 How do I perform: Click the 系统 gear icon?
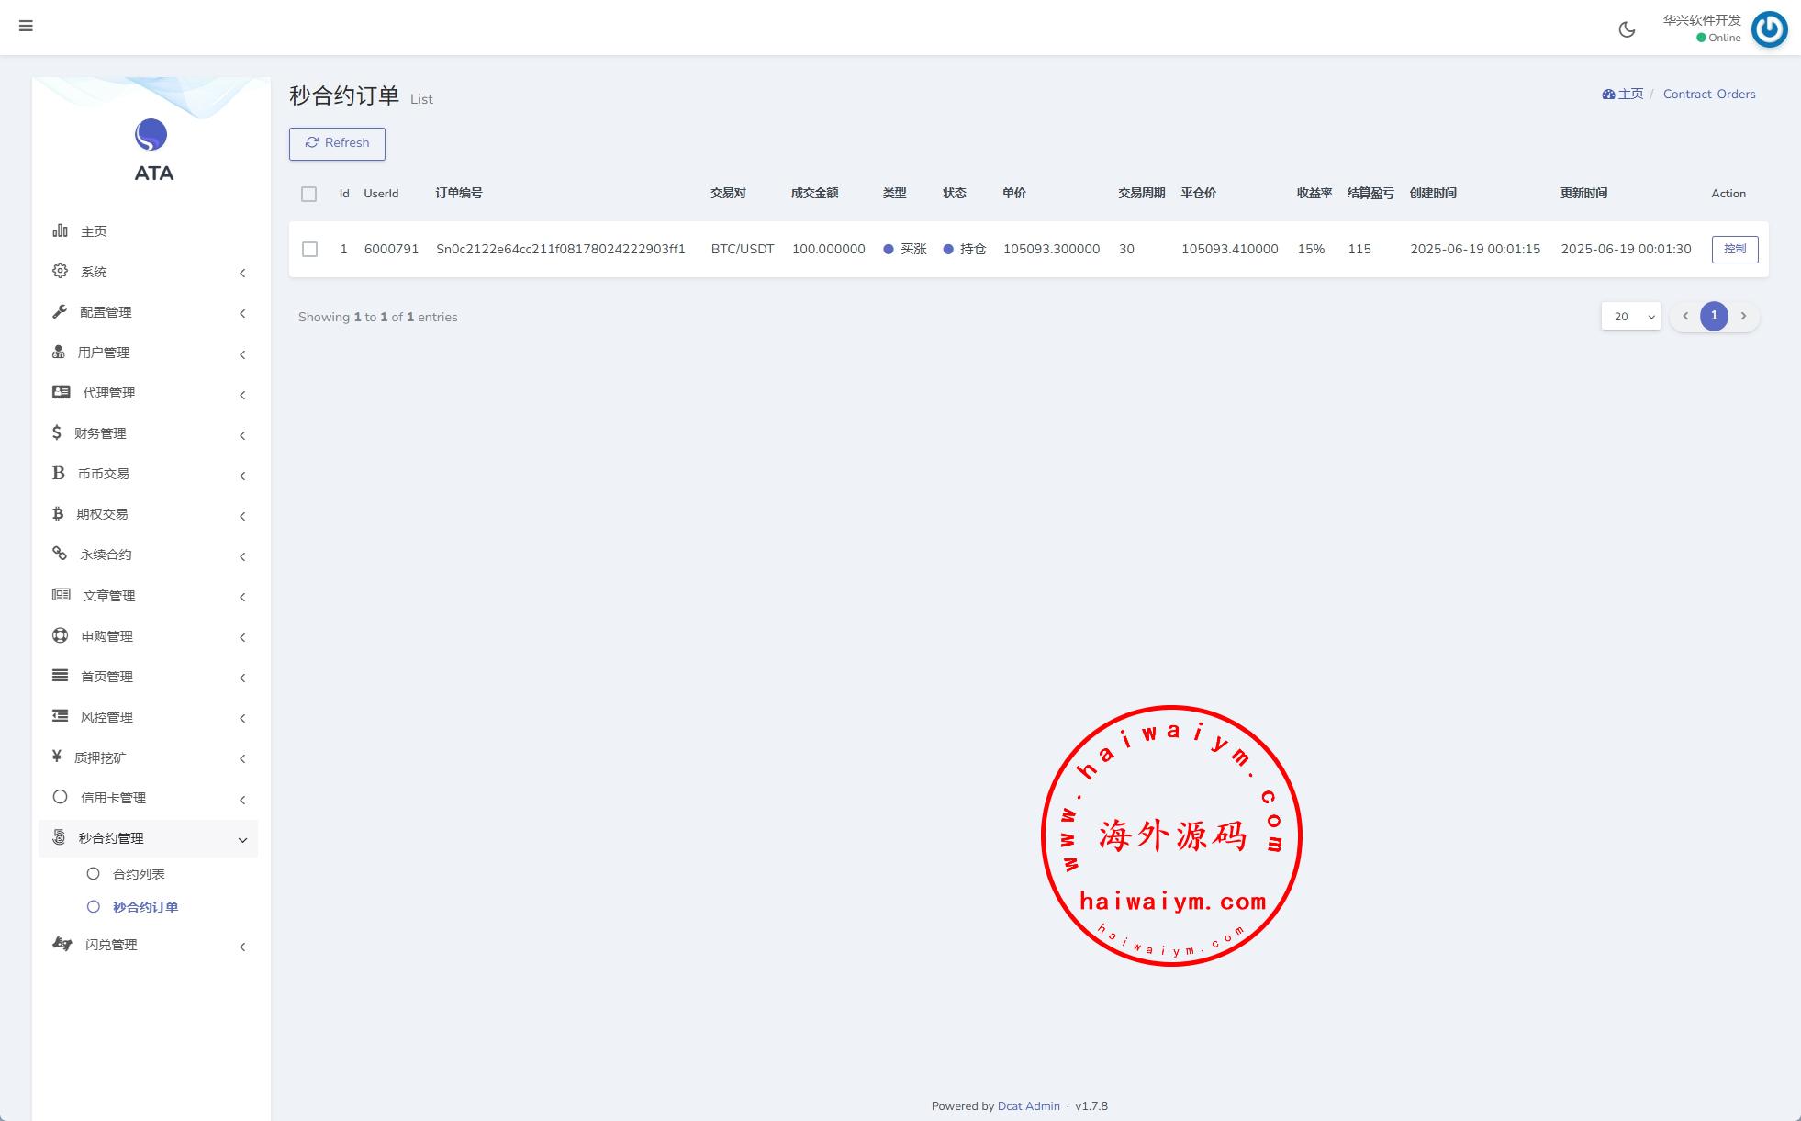point(60,271)
